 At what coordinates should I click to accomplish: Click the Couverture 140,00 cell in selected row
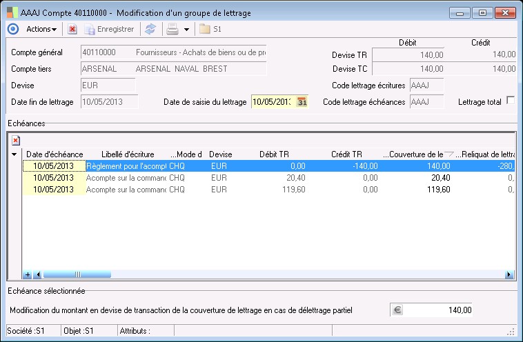point(417,166)
